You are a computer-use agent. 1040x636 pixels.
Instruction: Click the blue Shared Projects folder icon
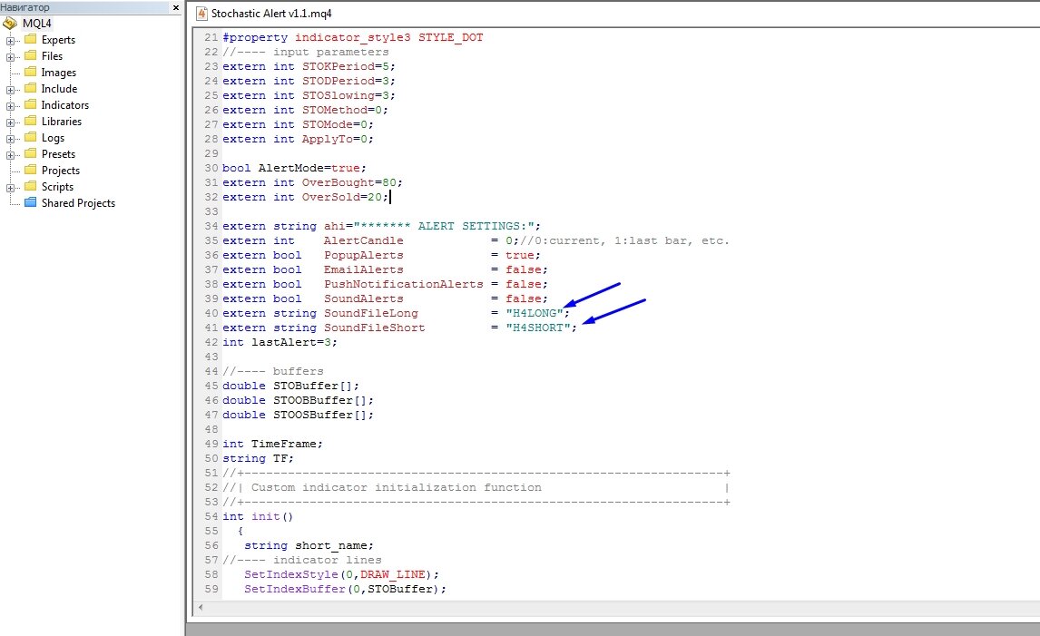point(31,202)
